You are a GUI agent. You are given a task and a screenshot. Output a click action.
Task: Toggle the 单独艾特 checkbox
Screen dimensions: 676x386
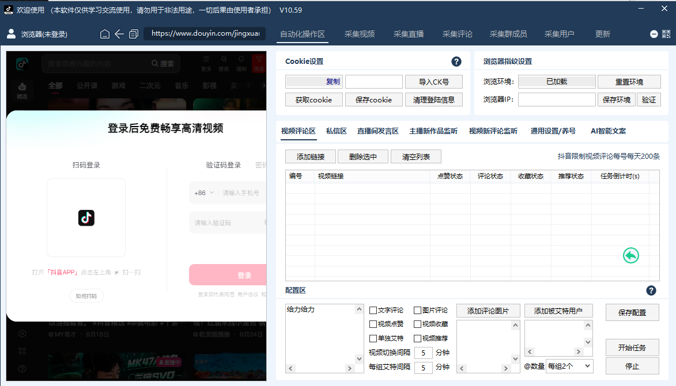(x=373, y=338)
